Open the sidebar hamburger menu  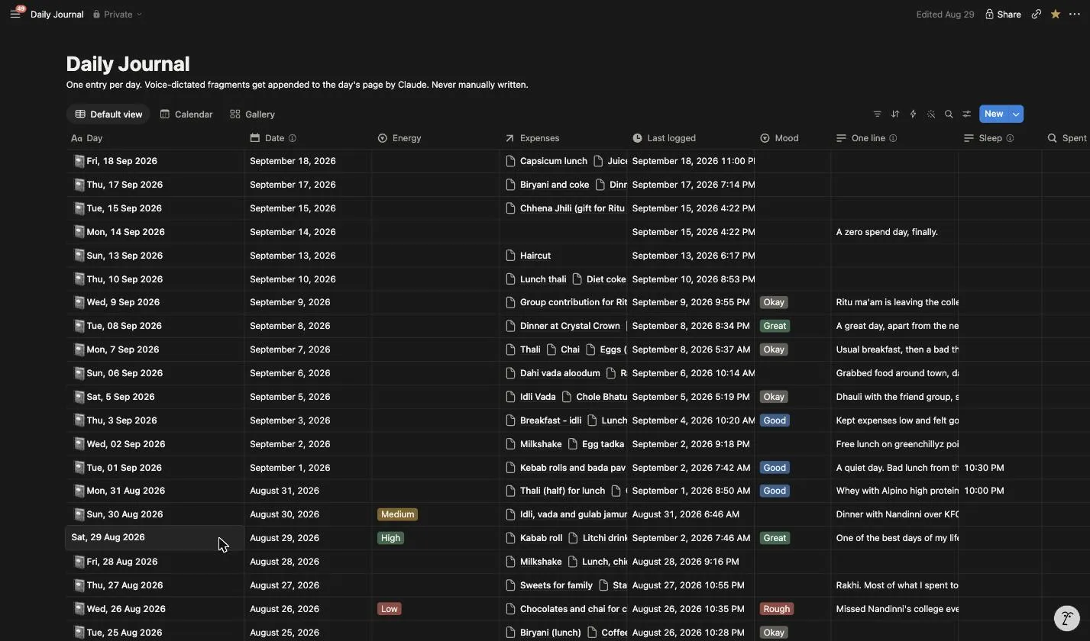15,14
